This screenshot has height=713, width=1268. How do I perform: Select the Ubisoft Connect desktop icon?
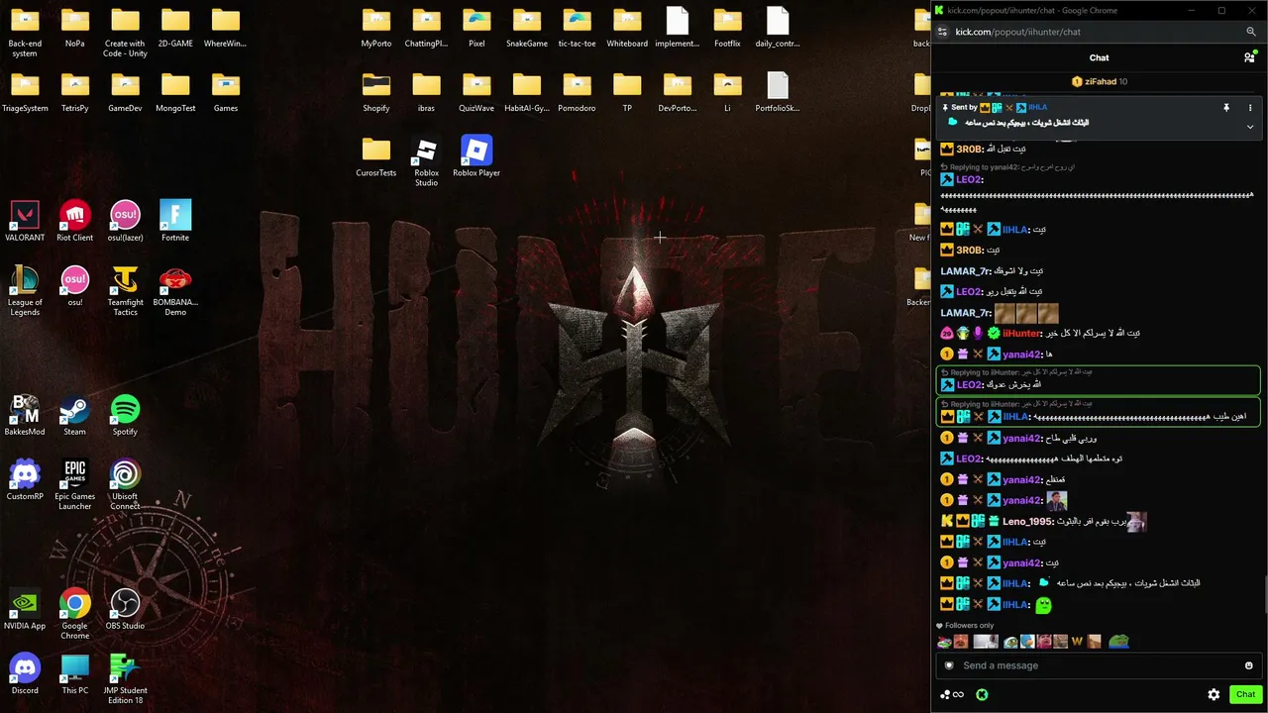[125, 485]
